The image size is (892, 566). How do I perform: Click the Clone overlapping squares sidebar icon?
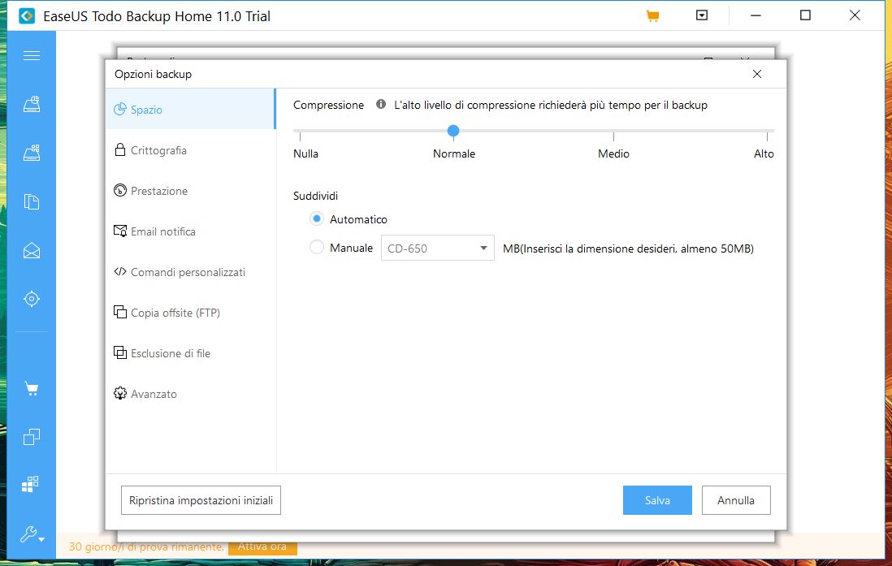point(32,437)
